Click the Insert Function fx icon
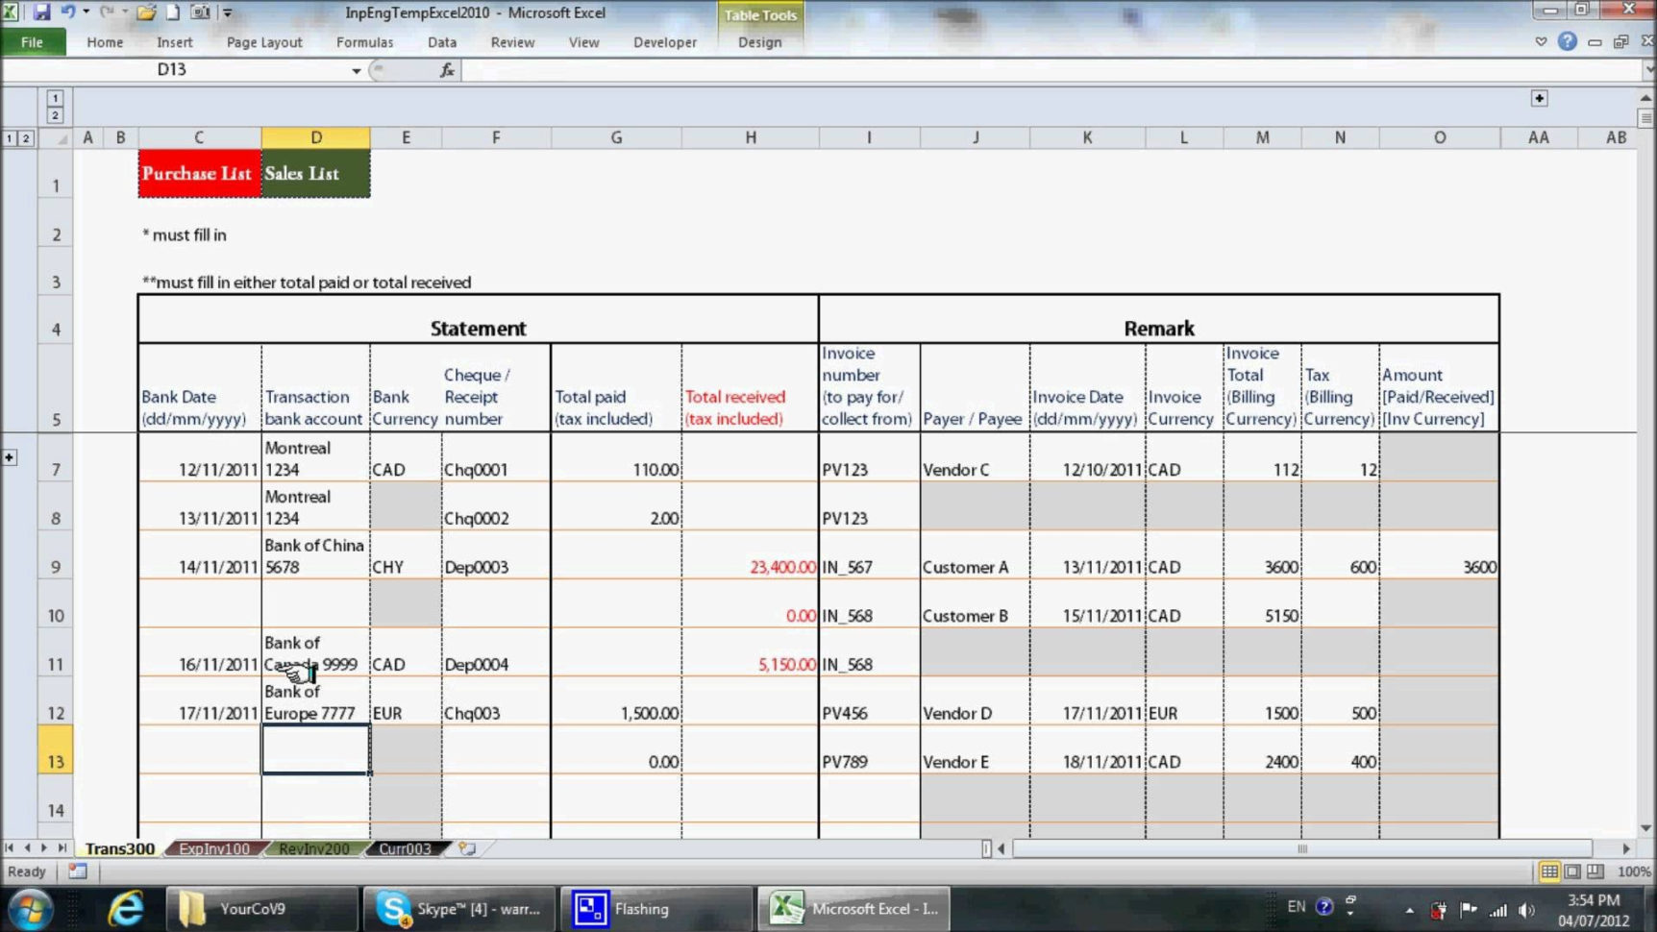 tap(445, 69)
